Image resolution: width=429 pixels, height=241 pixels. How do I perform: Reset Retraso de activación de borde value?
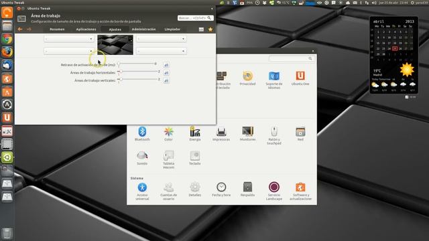pos(166,65)
